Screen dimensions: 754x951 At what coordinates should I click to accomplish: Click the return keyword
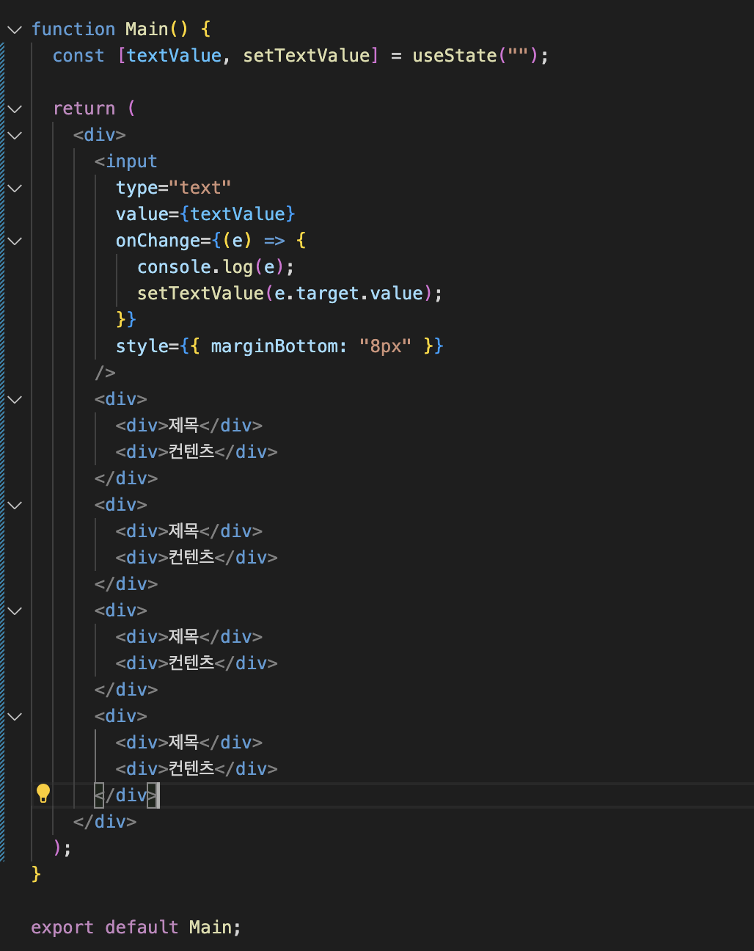click(x=84, y=109)
